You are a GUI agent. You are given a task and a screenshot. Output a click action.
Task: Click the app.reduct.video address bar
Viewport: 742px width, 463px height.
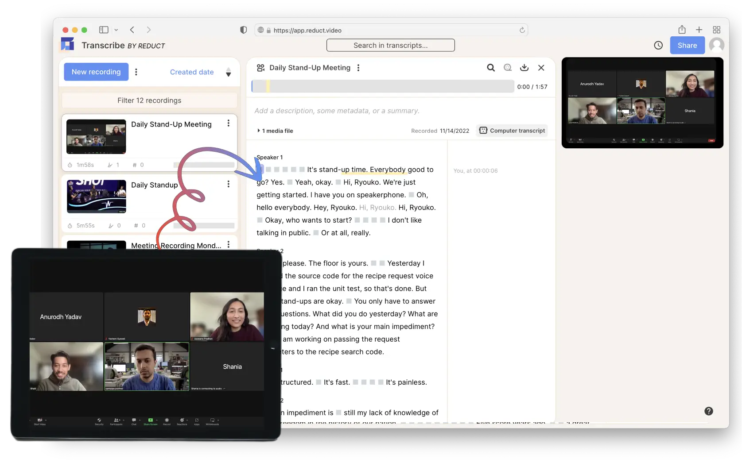(391, 30)
